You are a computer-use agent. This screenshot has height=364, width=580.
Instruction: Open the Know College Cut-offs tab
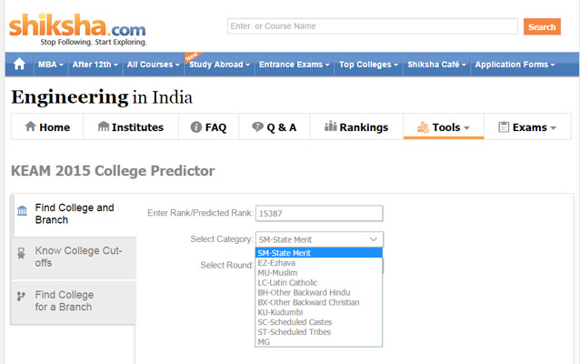tap(73, 257)
